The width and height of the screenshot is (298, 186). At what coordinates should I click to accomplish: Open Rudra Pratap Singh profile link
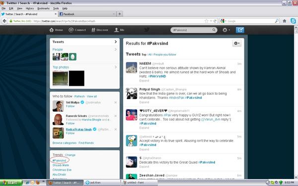click(x=78, y=129)
